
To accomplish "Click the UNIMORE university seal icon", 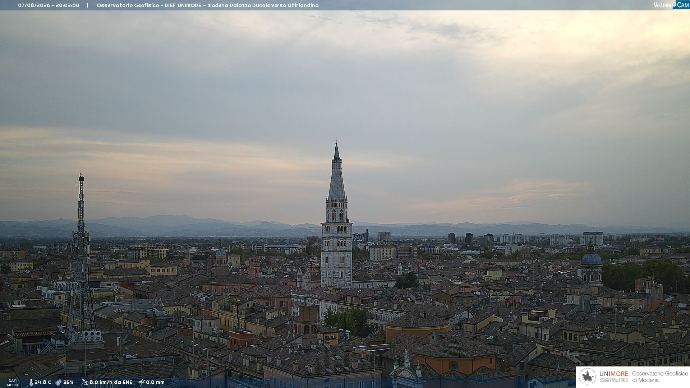I will point(588,377).
